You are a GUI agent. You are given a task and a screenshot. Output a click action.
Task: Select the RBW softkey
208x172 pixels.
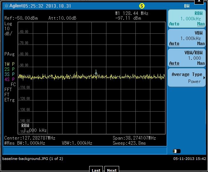[187, 19]
